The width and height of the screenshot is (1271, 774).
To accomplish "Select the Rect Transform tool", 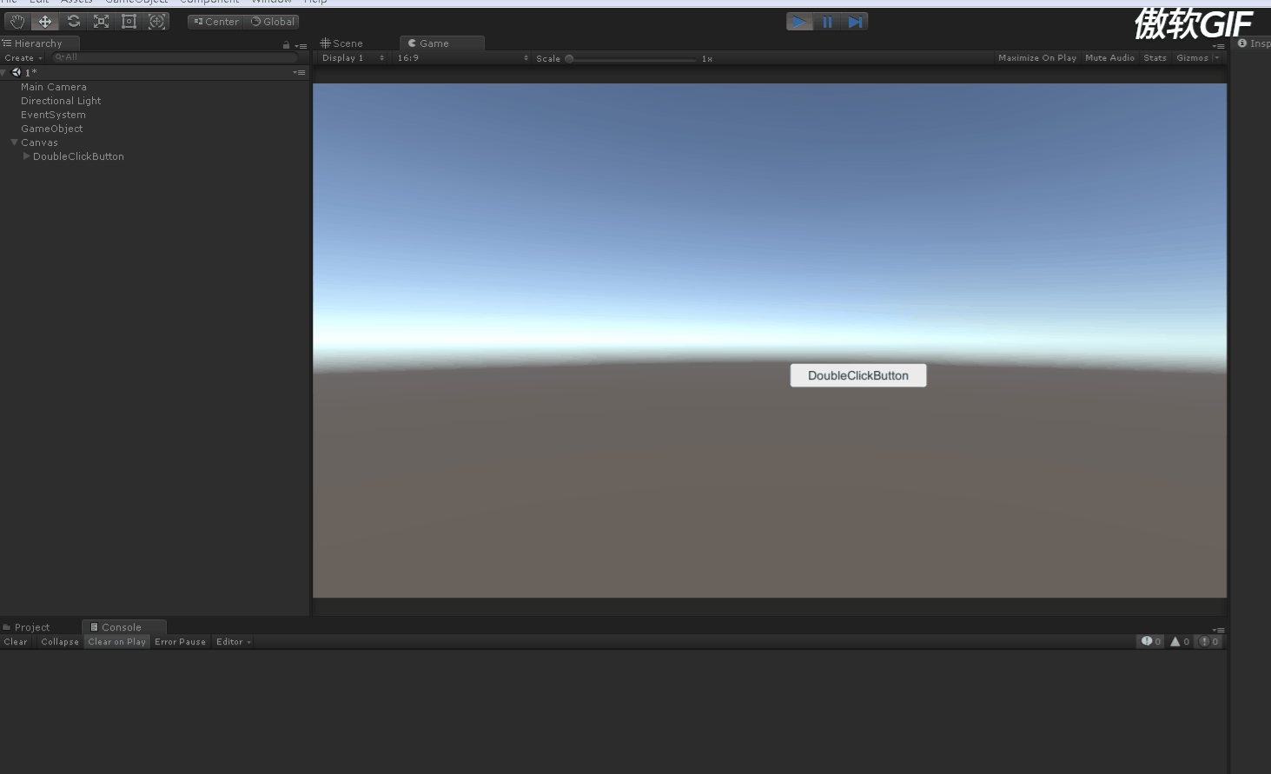I will (129, 21).
